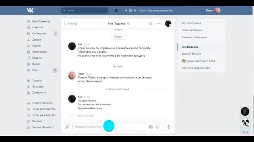254x142 pixels.
Task: Open Моя Страница in sidebar
Action: click(x=41, y=21)
